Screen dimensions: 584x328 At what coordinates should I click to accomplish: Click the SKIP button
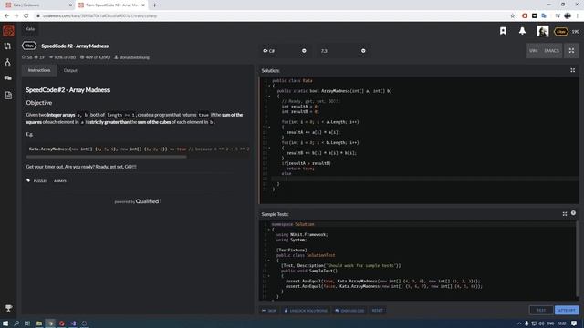pos(269,310)
